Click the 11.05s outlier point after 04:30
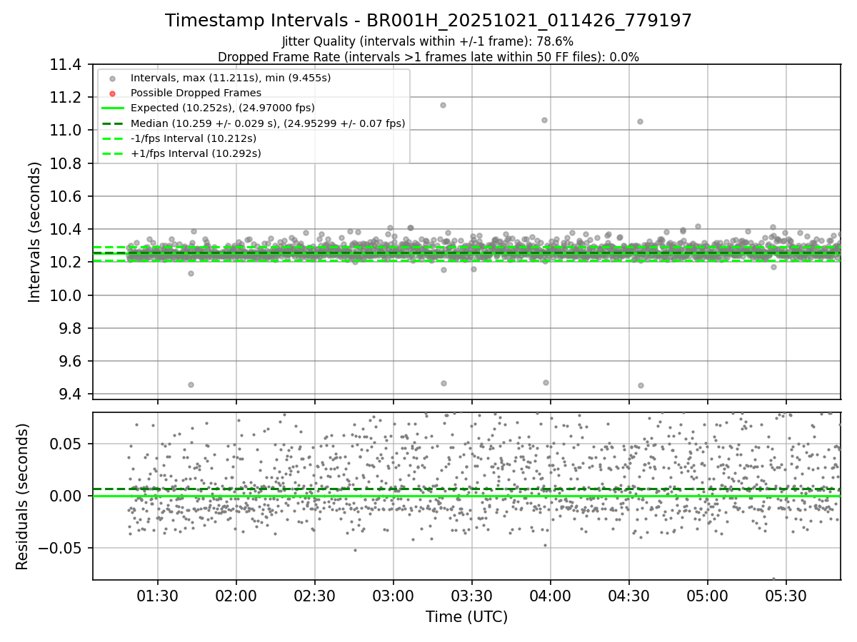857x642 pixels. click(640, 121)
